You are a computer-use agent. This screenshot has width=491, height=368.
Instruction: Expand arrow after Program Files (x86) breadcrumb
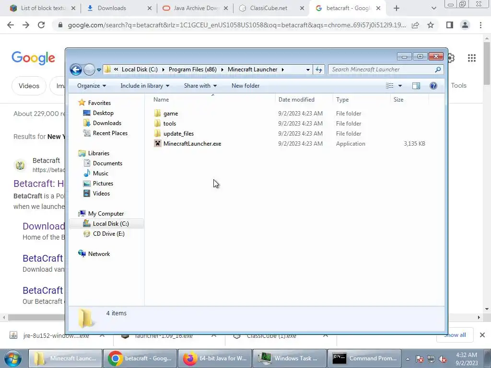pyautogui.click(x=222, y=69)
